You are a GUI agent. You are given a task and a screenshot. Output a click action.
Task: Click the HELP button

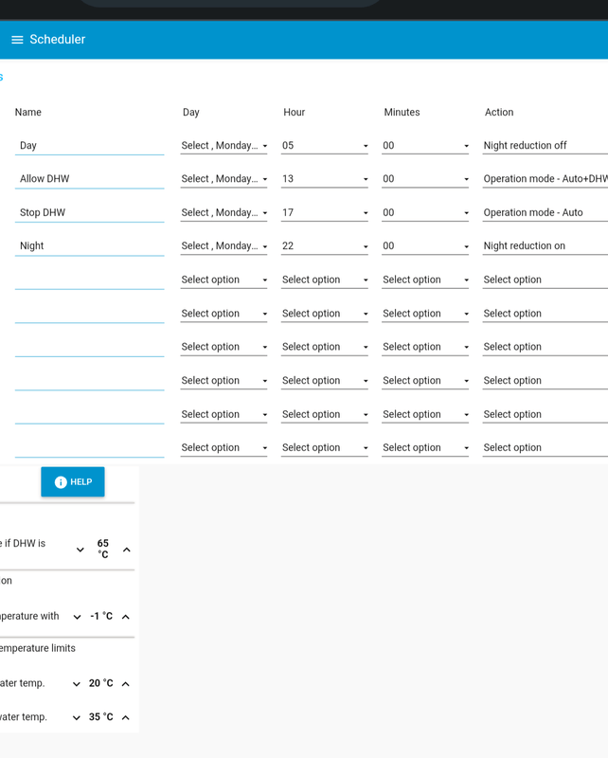coord(73,481)
